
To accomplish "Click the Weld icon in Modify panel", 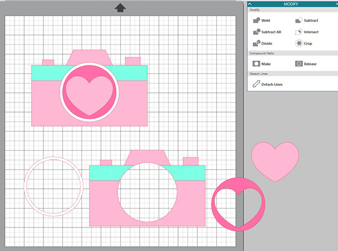I will (x=256, y=20).
